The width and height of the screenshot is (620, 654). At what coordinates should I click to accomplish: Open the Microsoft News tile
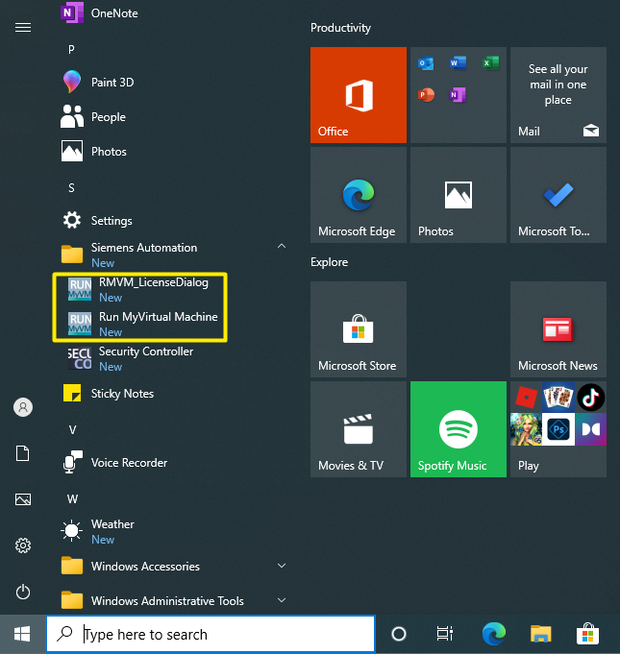[x=558, y=329]
